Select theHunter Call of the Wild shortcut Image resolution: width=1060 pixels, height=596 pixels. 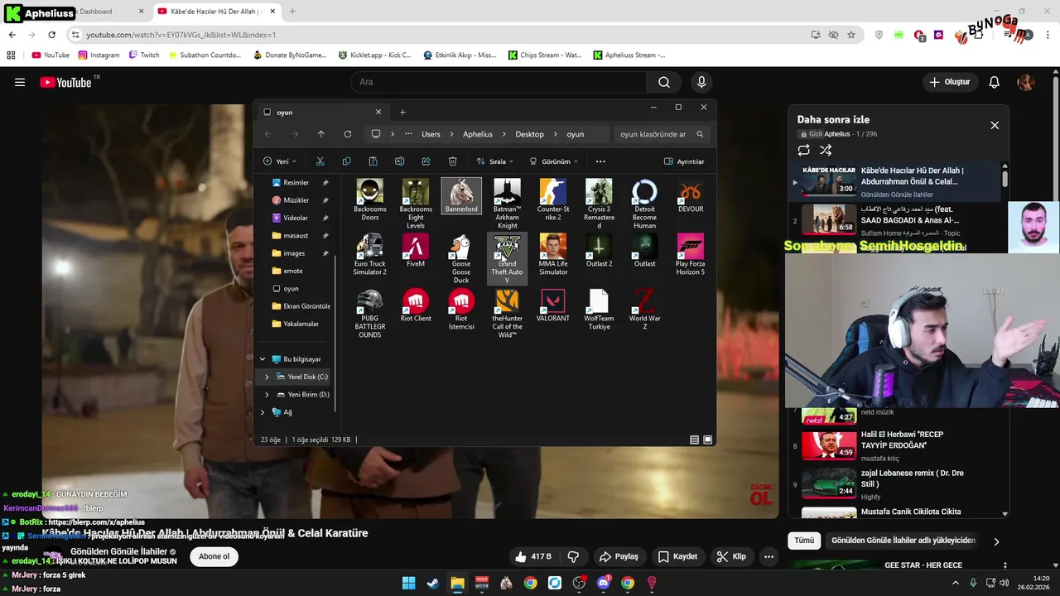coord(507,314)
